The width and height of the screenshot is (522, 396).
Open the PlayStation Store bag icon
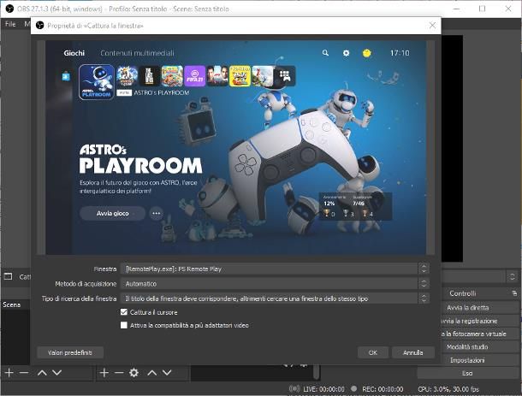coord(66,76)
